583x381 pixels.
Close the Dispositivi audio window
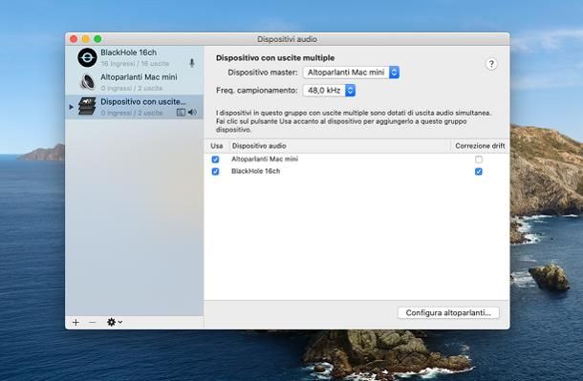[74, 39]
